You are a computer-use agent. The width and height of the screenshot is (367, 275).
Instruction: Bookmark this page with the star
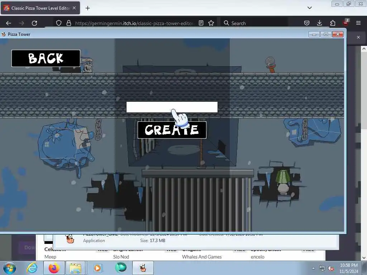(x=211, y=23)
